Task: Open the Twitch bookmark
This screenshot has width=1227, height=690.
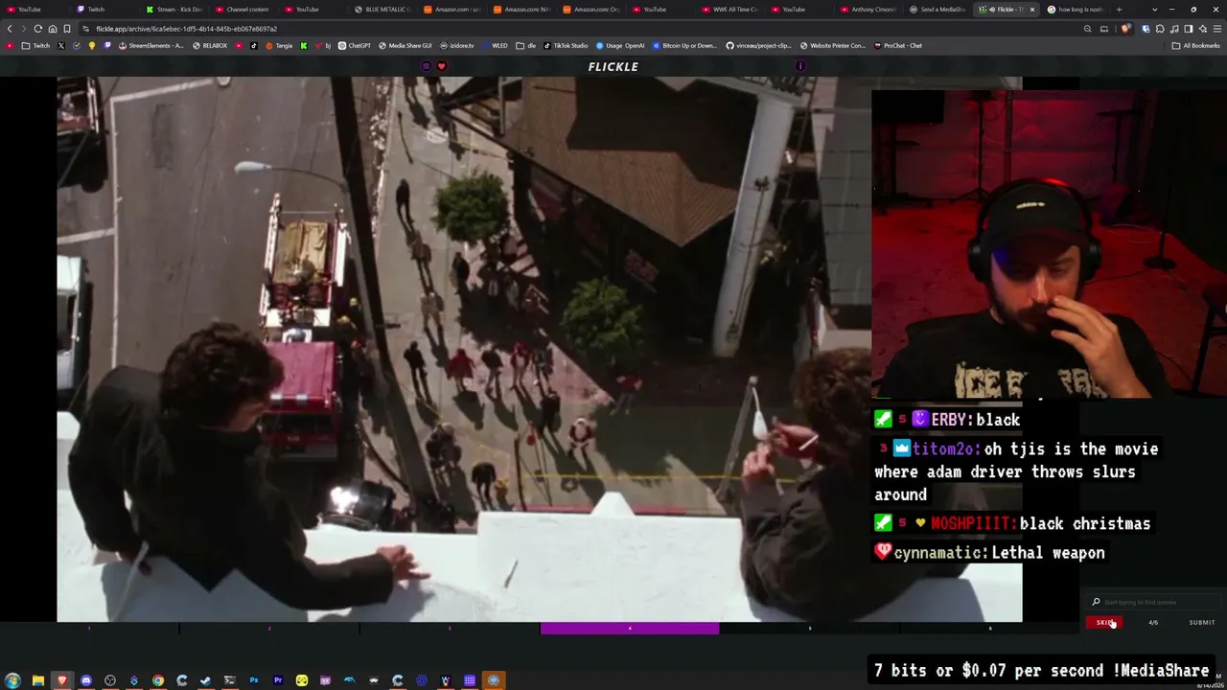Action: pos(36,45)
